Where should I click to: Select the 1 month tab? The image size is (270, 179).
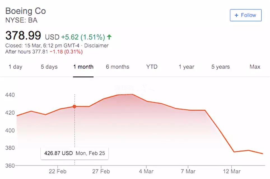[x=83, y=67]
